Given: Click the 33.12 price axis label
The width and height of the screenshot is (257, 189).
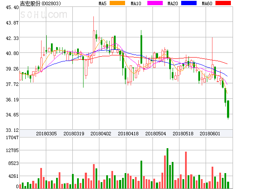Looking at the screenshot, I should (12, 130).
